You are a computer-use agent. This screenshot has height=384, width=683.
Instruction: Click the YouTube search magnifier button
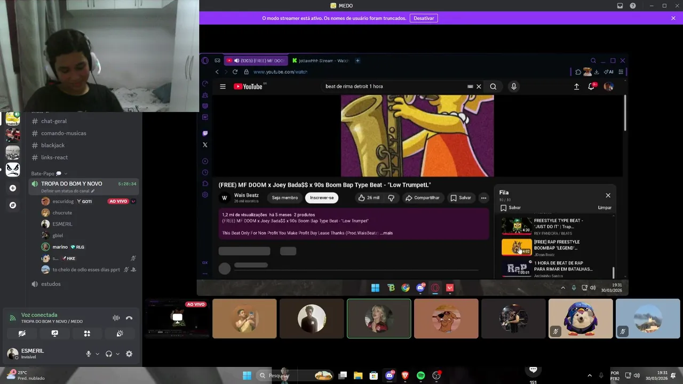[x=493, y=86]
